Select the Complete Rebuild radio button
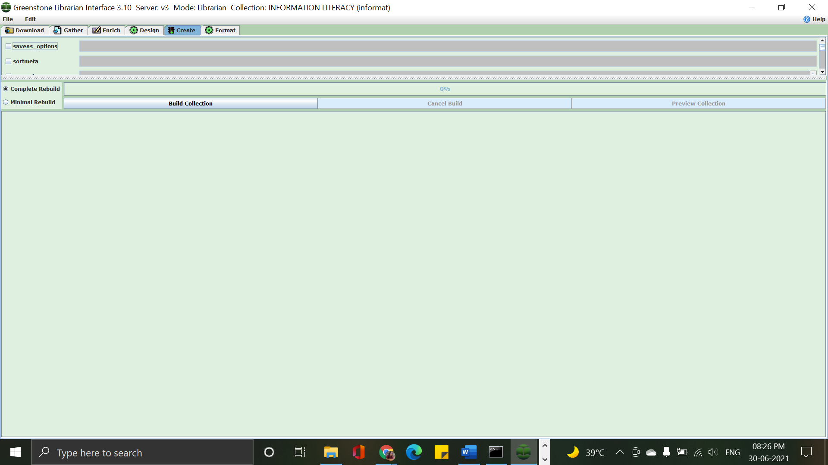Viewport: 828px width, 465px height. 6,89
